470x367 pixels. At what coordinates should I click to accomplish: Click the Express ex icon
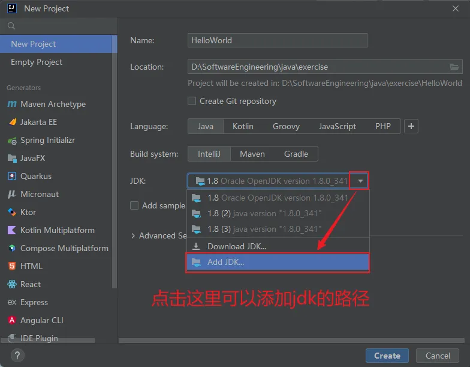click(12, 302)
